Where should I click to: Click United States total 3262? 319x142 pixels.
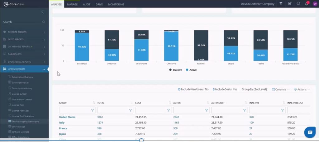click(x=100, y=117)
